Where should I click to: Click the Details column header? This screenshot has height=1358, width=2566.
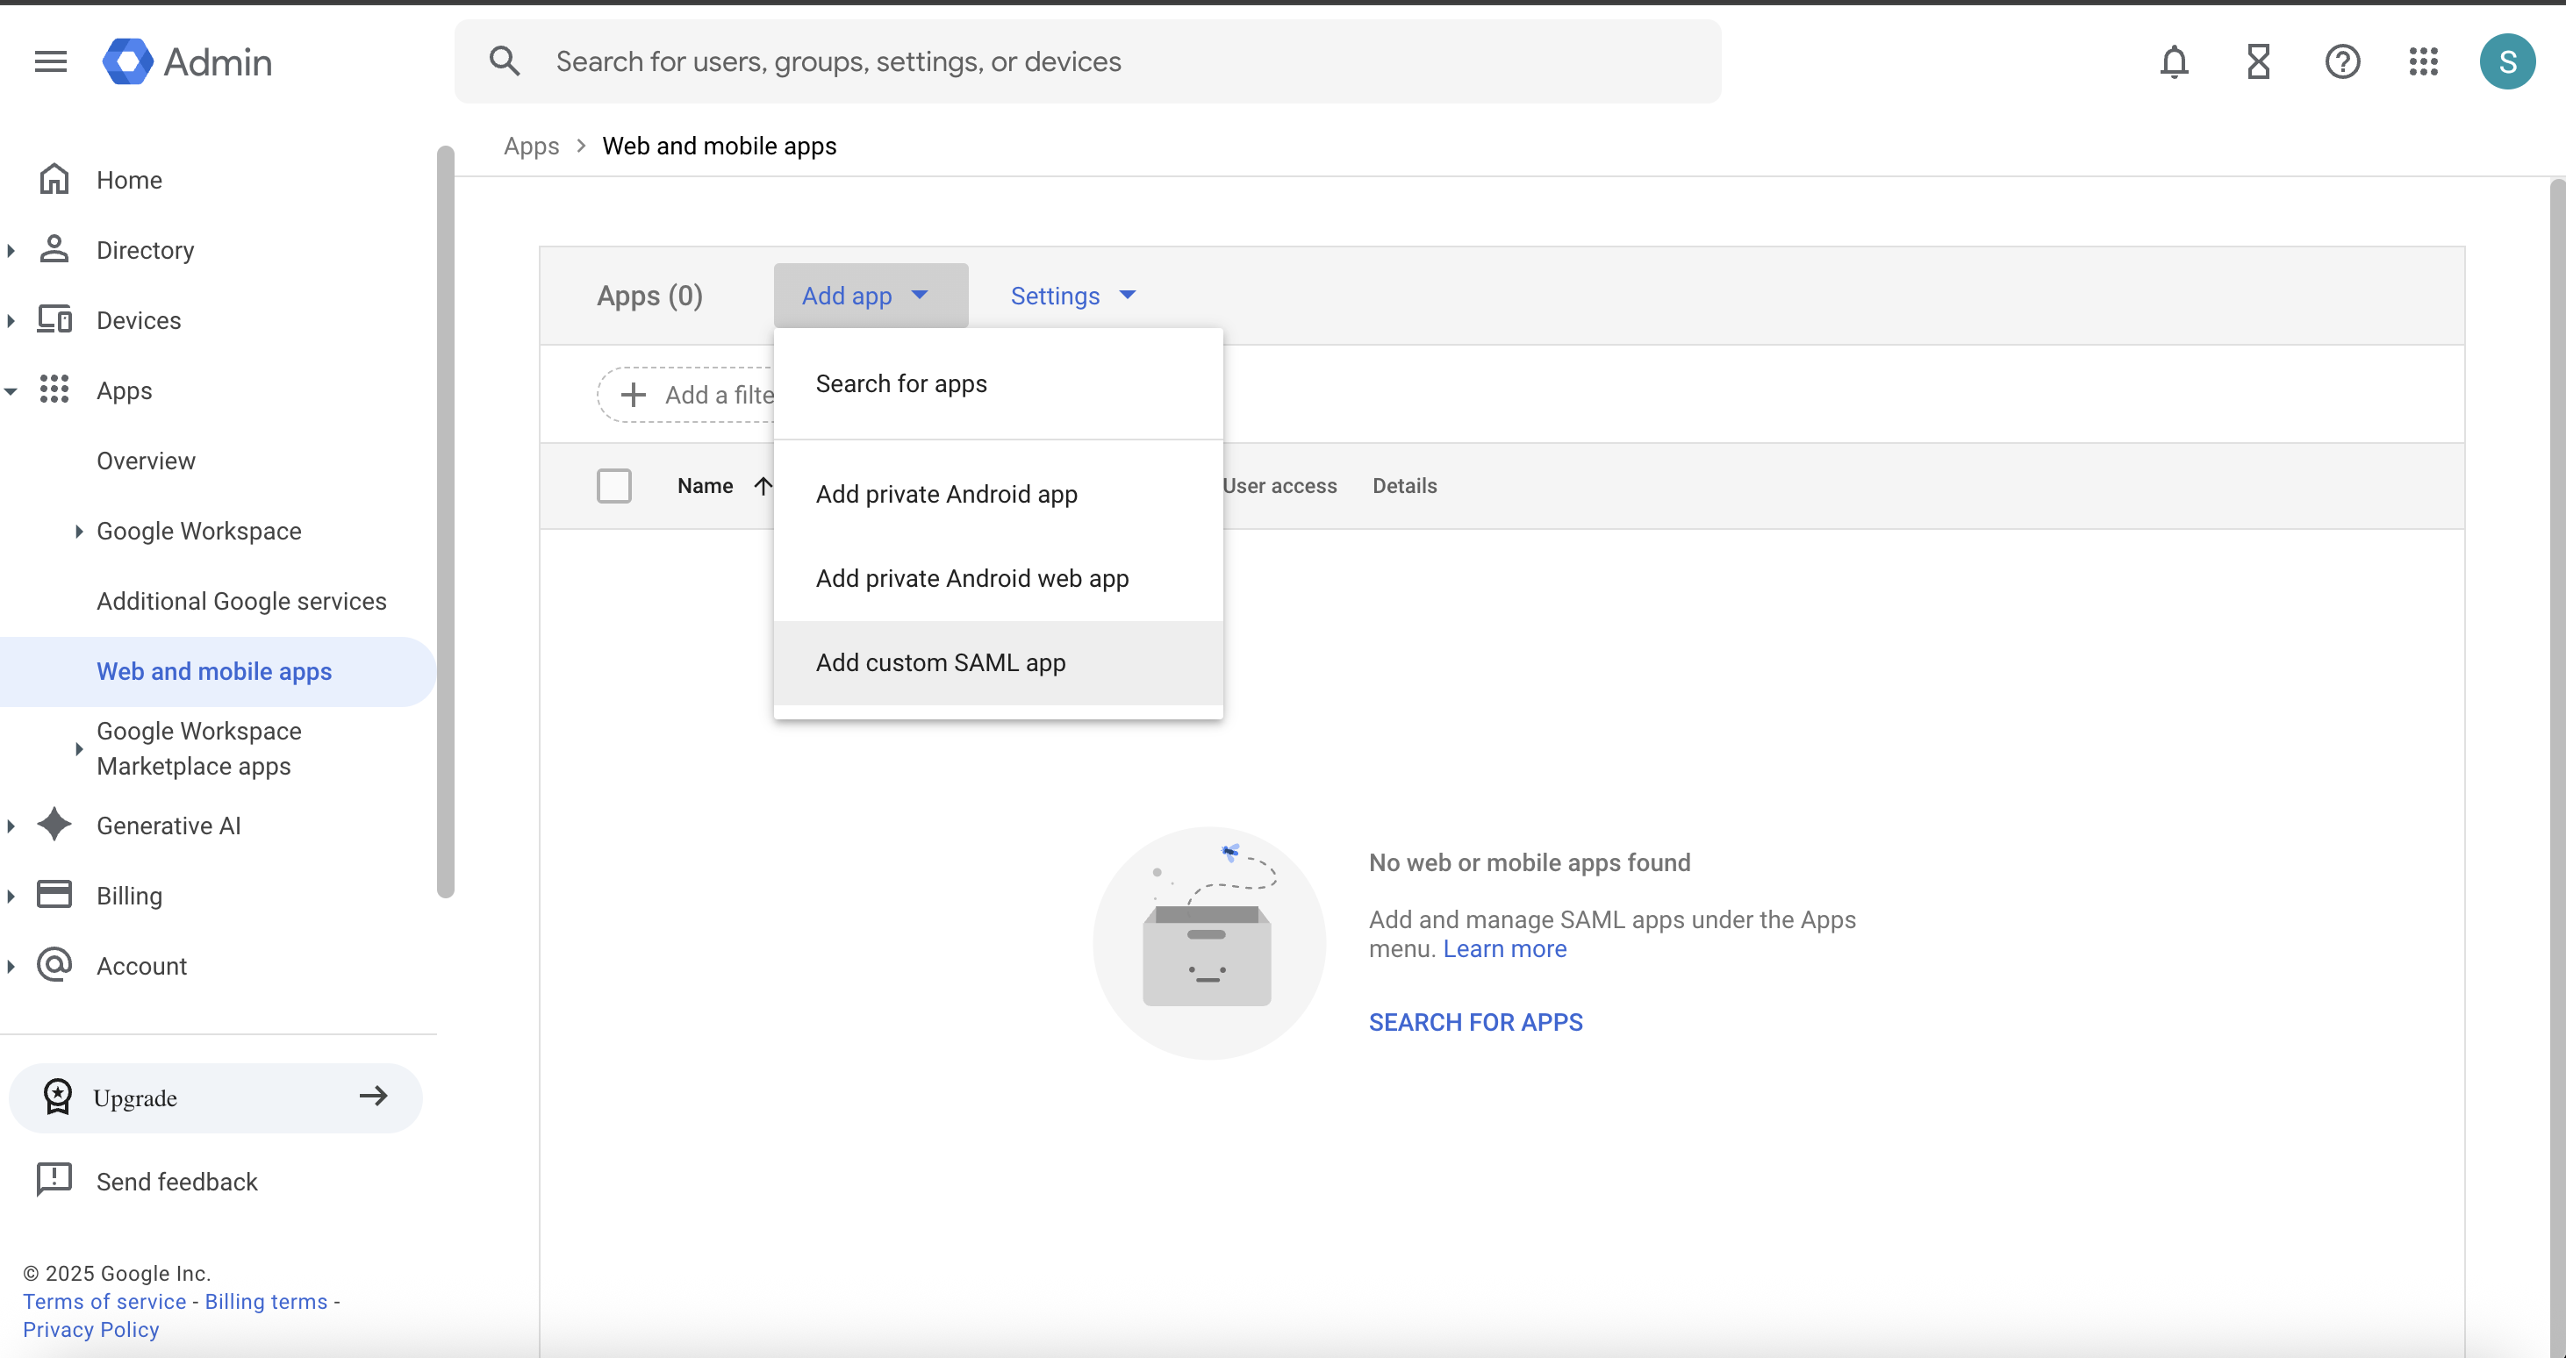1404,486
